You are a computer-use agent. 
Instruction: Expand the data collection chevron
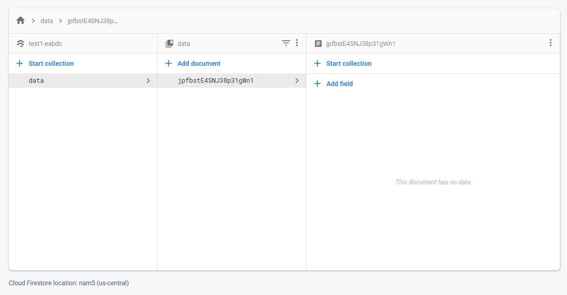148,81
